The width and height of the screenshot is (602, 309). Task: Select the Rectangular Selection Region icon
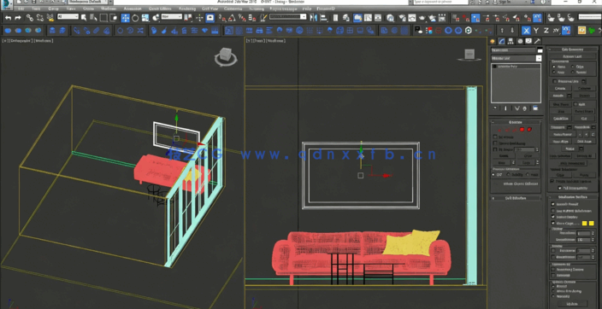(103, 18)
